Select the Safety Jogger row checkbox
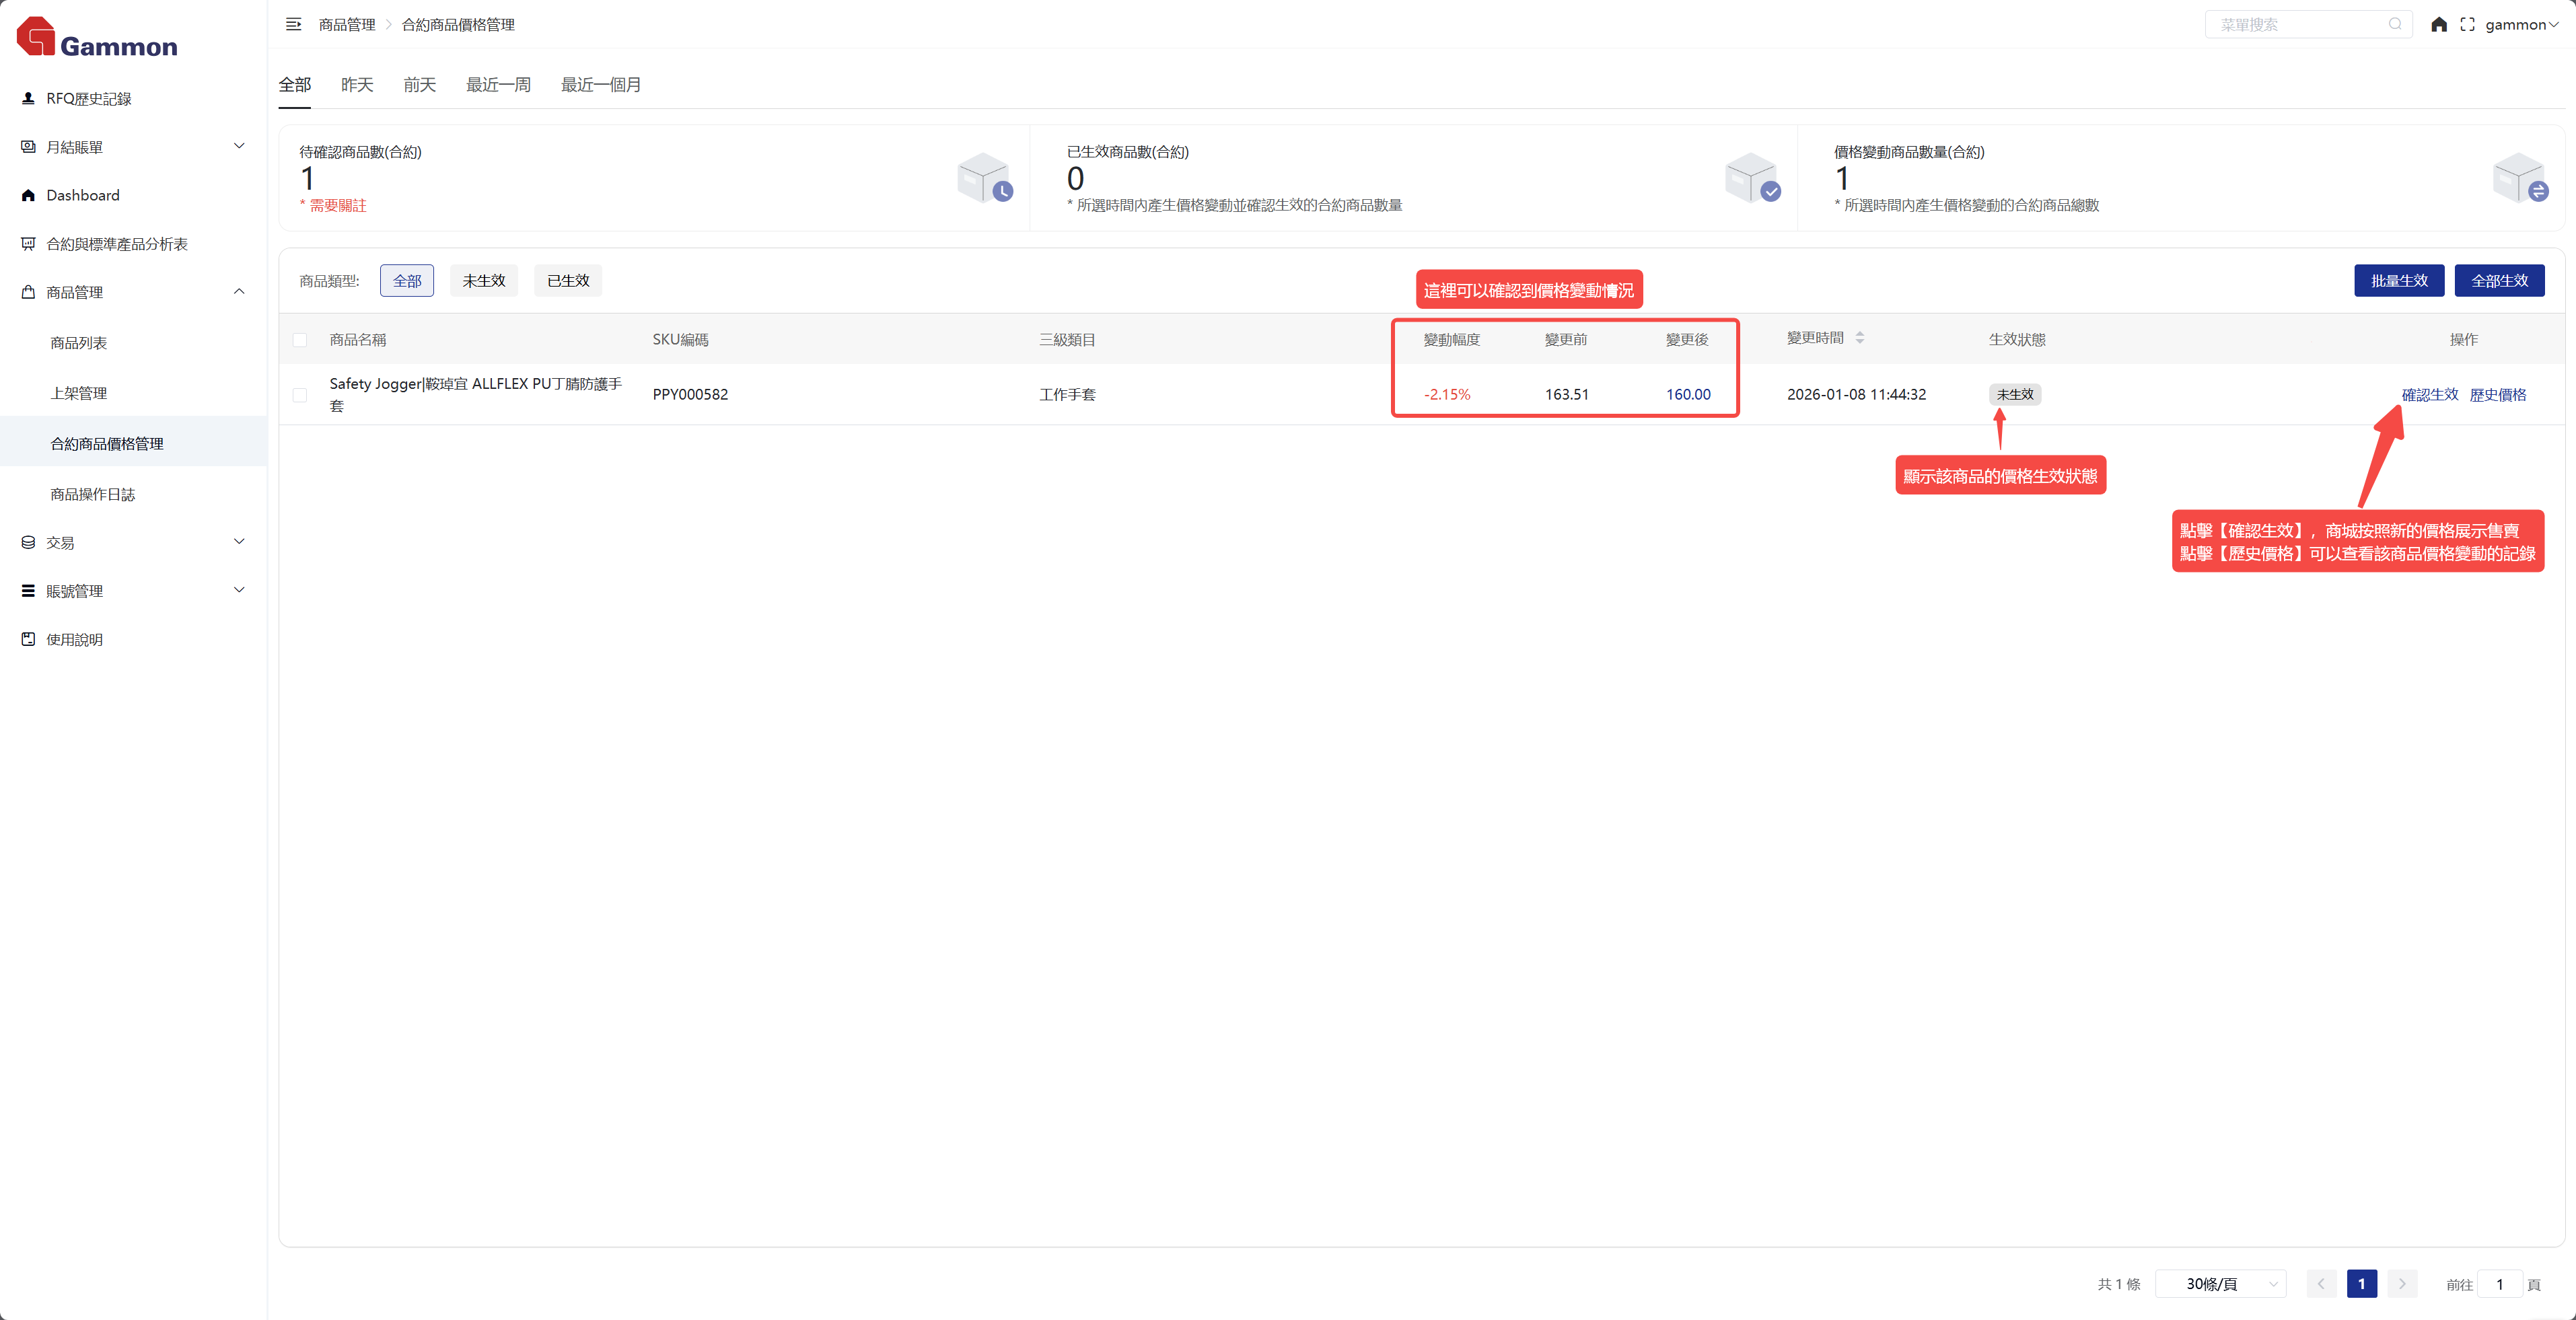 click(299, 395)
